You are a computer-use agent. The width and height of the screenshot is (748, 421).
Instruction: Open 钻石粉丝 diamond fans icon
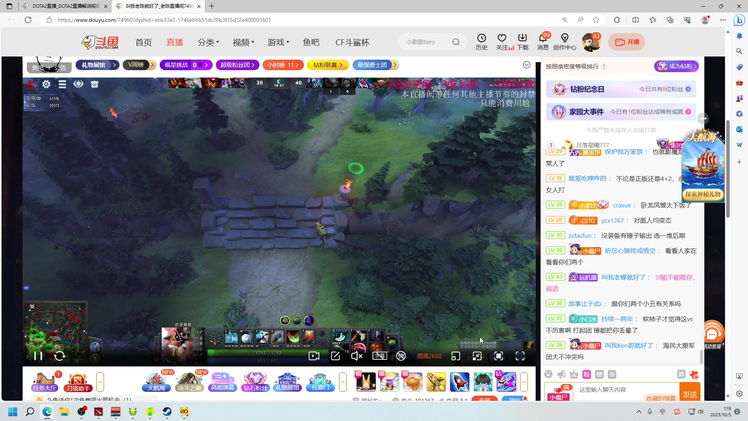tap(255, 382)
